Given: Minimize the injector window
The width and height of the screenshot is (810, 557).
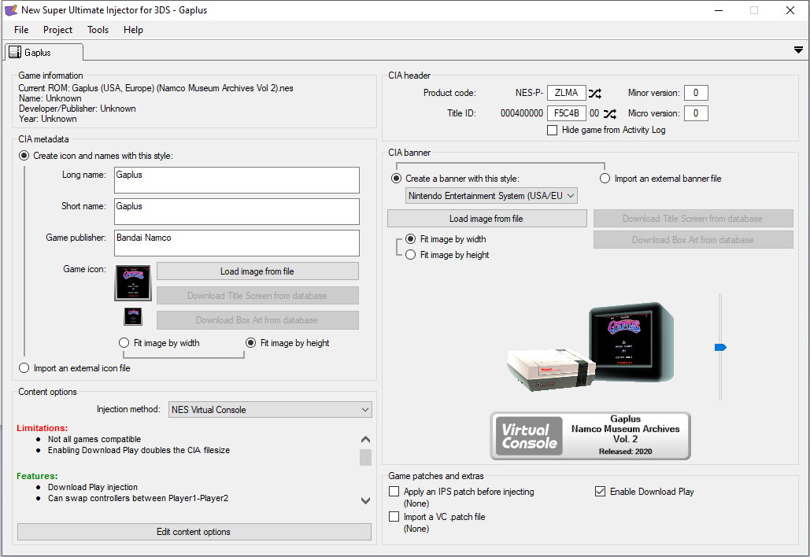Looking at the screenshot, I should click(x=719, y=10).
